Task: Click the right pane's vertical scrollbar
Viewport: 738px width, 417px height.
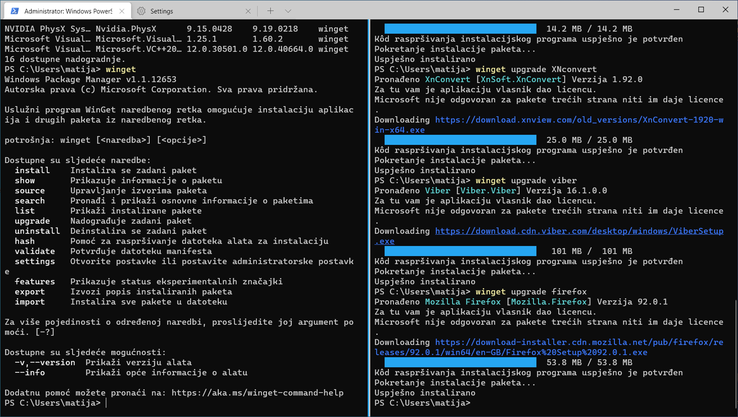Action: coord(735,354)
